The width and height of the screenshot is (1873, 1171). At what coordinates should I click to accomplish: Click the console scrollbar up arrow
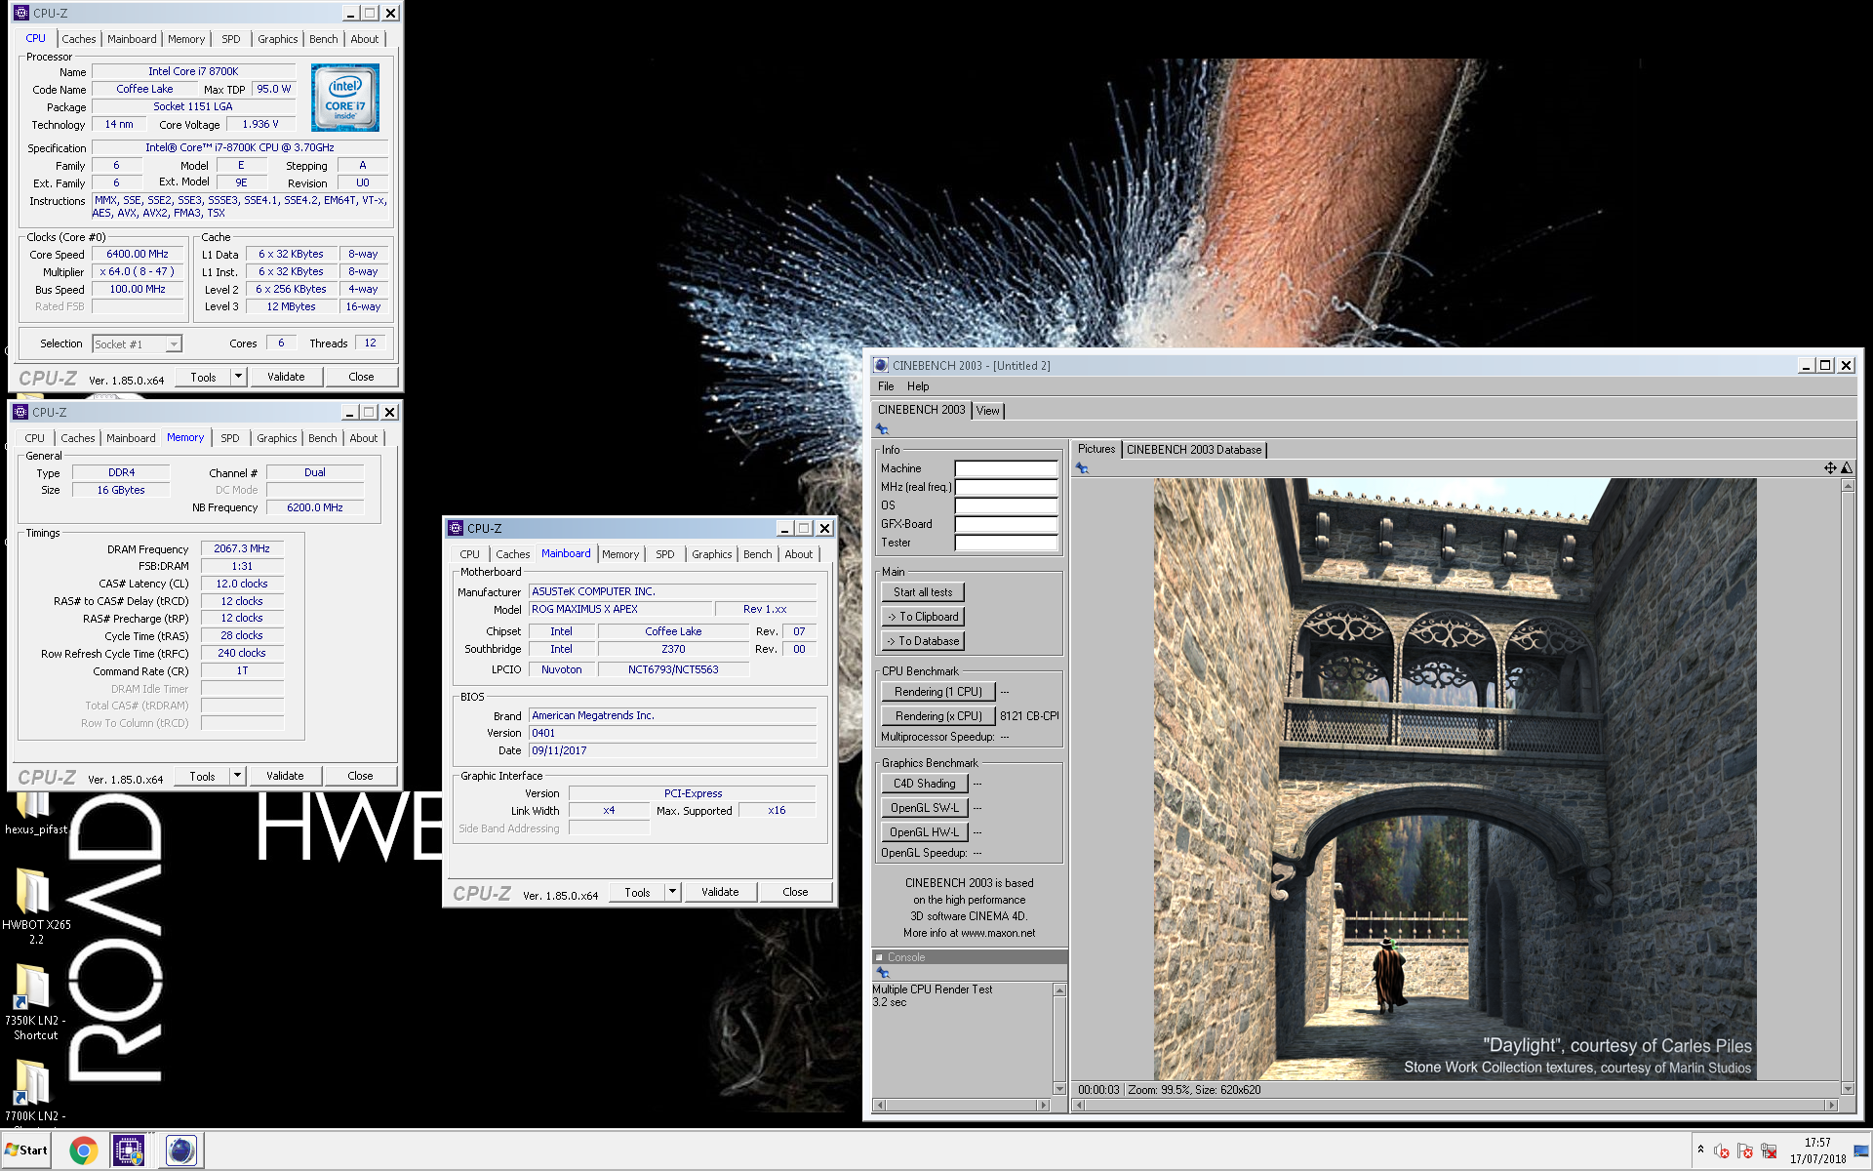pos(1059,990)
